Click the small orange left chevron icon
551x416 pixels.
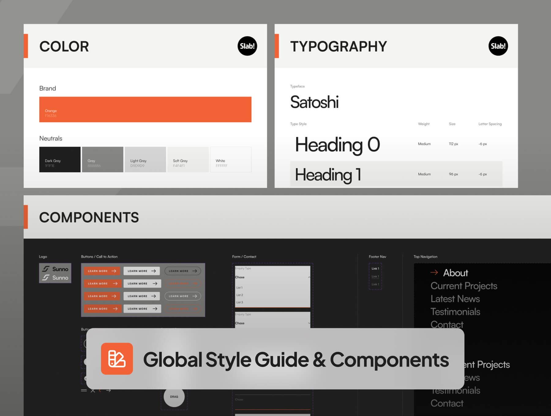click(100, 391)
